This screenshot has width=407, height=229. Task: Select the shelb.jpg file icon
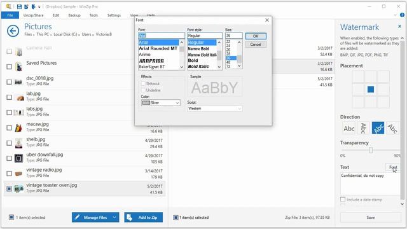pyautogui.click(x=18, y=143)
